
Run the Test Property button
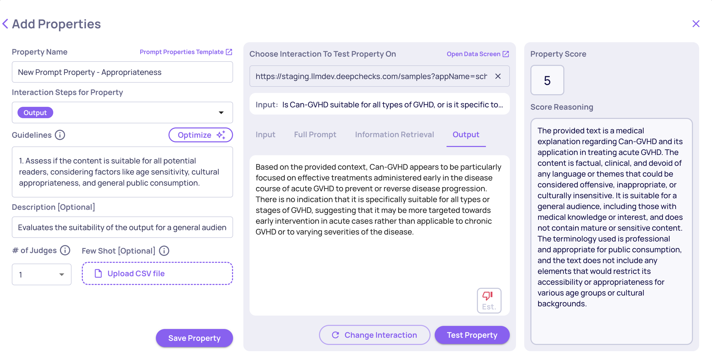(x=472, y=335)
